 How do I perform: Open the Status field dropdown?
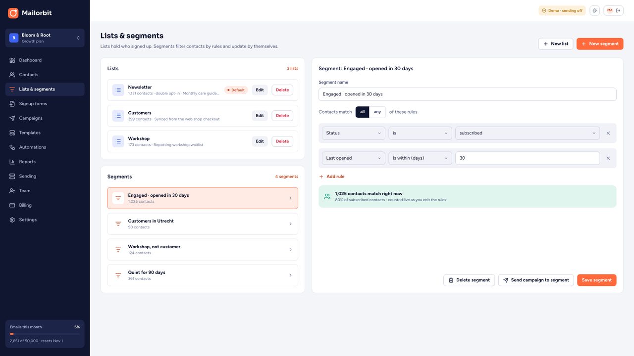point(354,133)
